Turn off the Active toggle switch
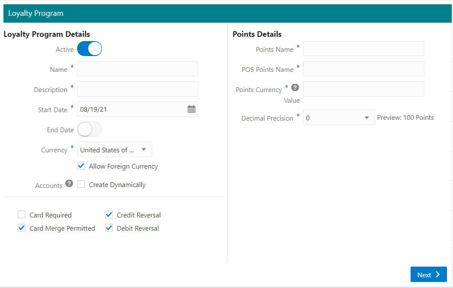The image size is (453, 288). tap(90, 48)
